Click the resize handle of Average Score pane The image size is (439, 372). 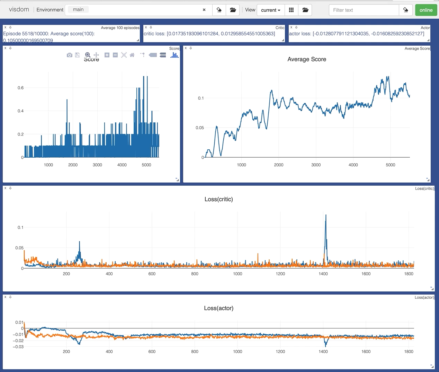[428, 179]
